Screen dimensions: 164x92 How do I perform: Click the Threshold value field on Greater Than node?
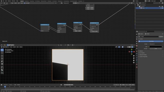pyautogui.click(x=95, y=31)
